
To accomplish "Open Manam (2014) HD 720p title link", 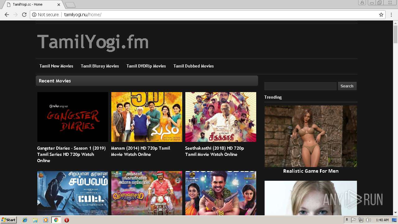I will 141,151.
